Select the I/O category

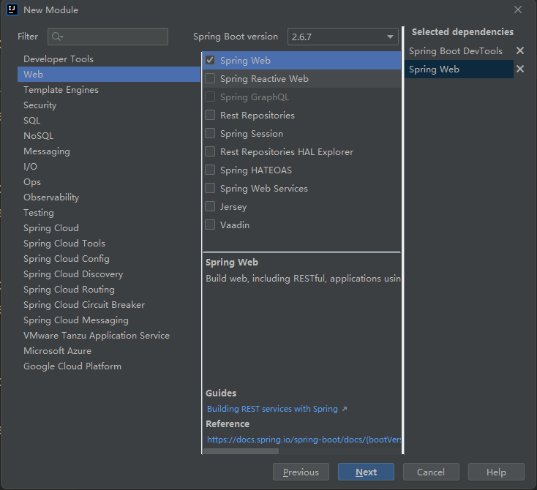tap(109, 167)
